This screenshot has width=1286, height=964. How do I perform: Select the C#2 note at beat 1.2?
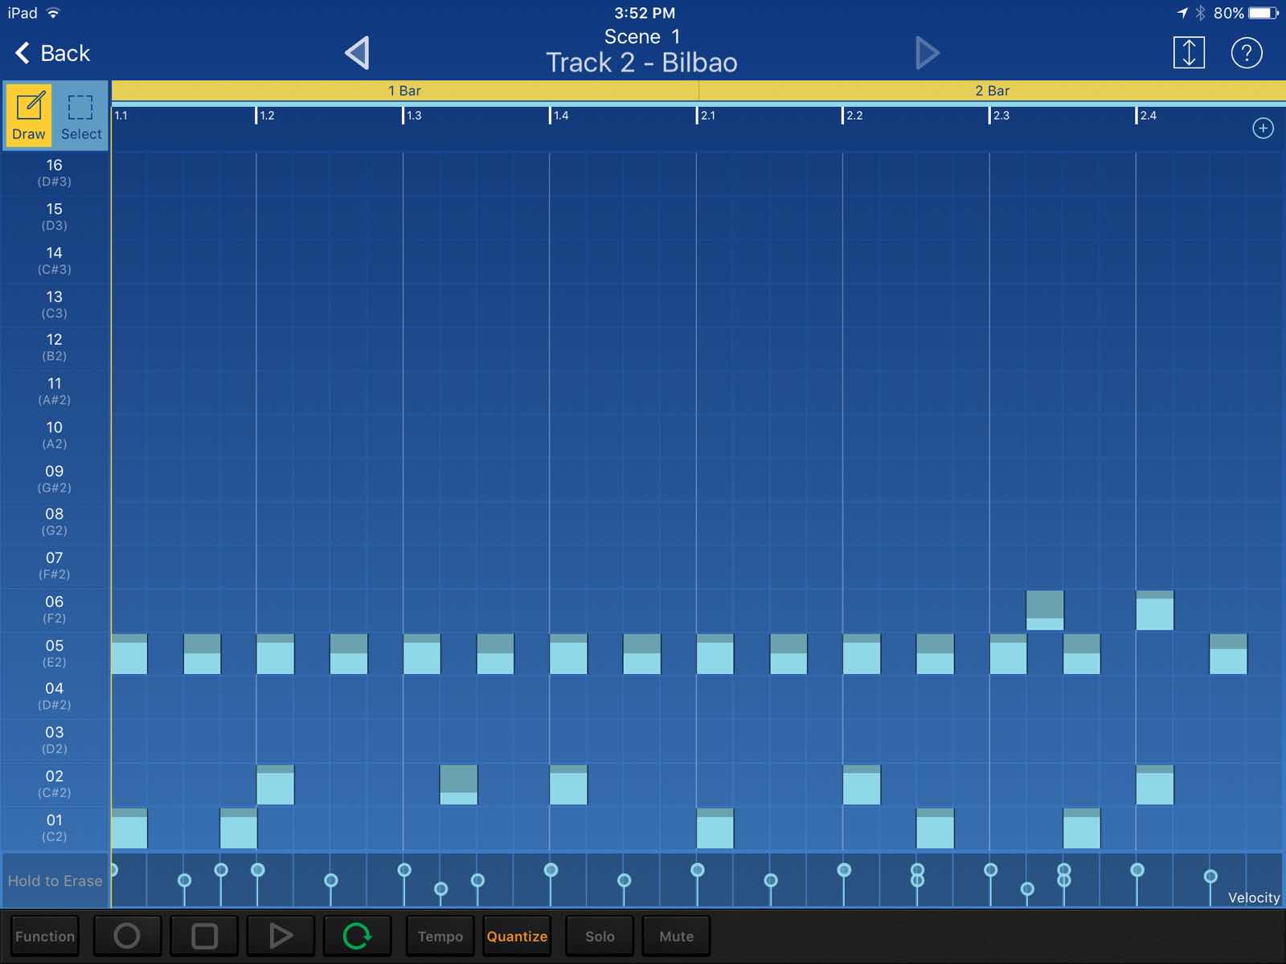pyautogui.click(x=276, y=785)
